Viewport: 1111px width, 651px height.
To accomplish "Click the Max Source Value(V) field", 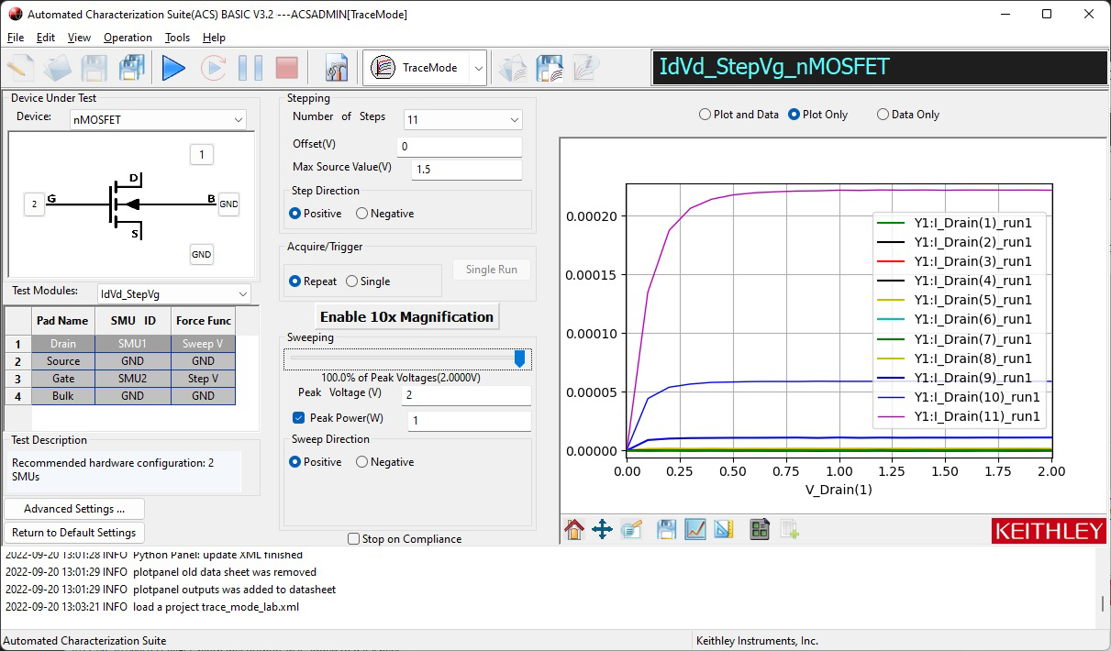I will [467, 170].
